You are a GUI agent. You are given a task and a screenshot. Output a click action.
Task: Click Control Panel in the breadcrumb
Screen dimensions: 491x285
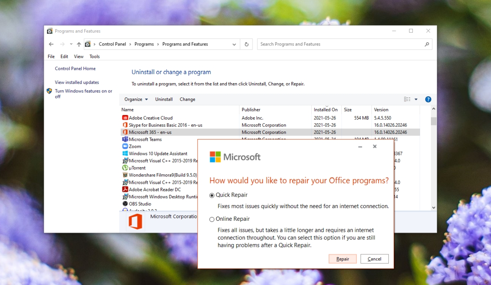click(x=113, y=44)
